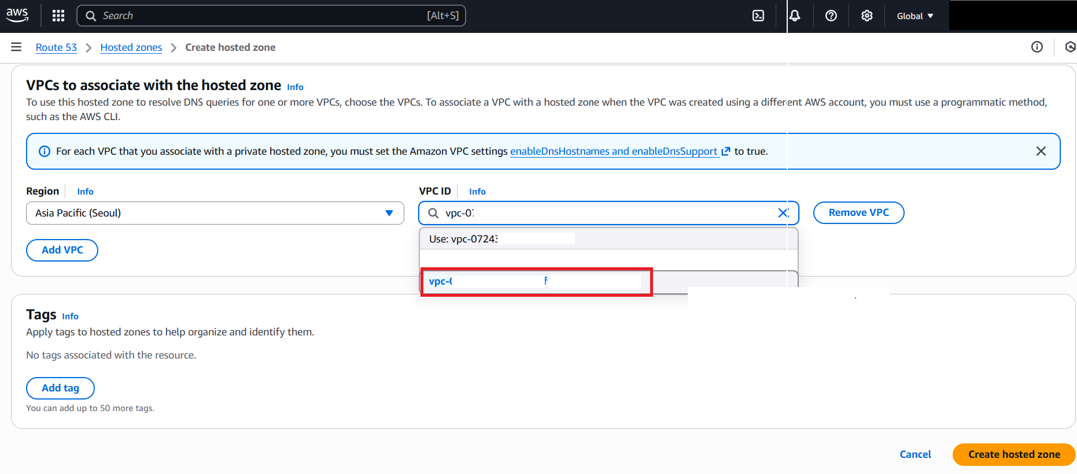Open the Asia Pacific (Seoul) region dropdown

coord(215,213)
